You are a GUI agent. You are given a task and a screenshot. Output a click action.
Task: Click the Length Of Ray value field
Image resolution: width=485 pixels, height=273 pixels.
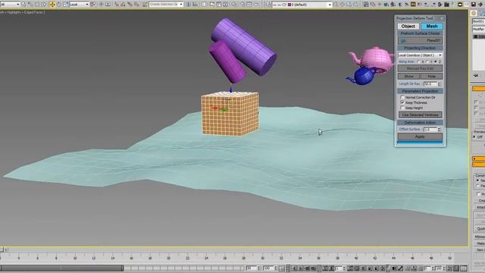pyautogui.click(x=430, y=84)
